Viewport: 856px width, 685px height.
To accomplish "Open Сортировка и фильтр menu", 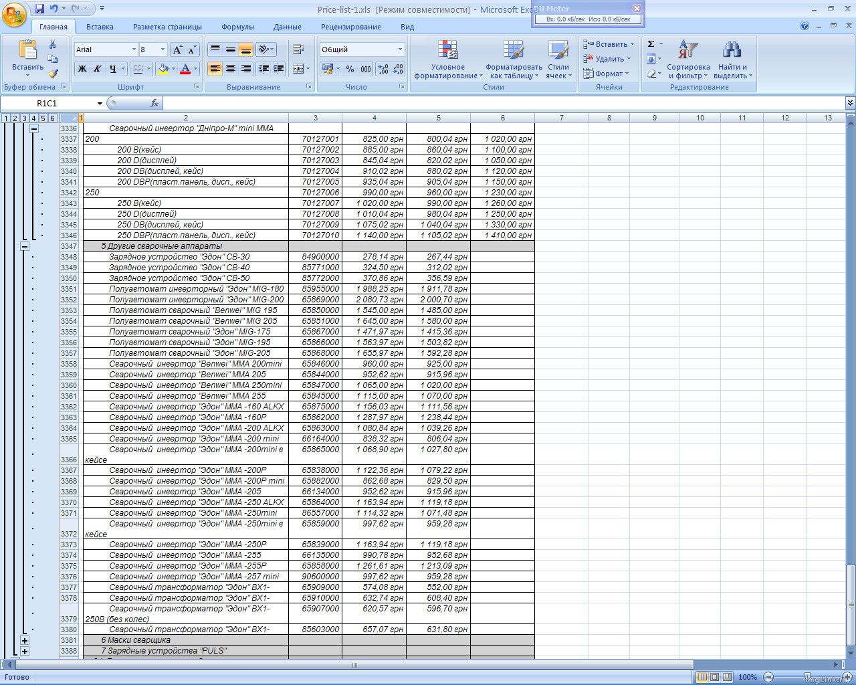I will [688, 59].
